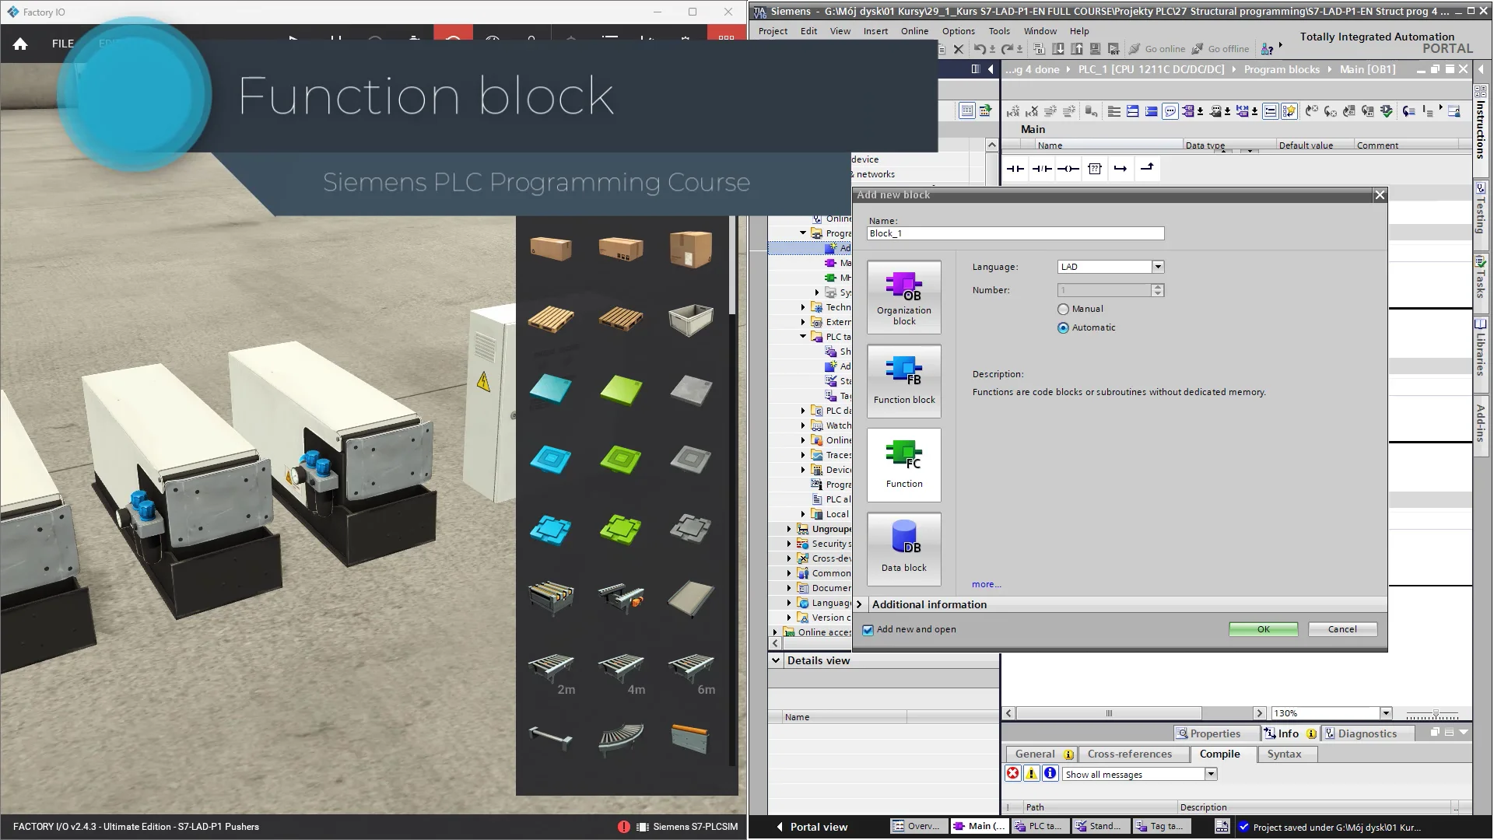This screenshot has height=840, width=1494.
Task: Open the Show all messages dropdown
Action: point(1211,774)
